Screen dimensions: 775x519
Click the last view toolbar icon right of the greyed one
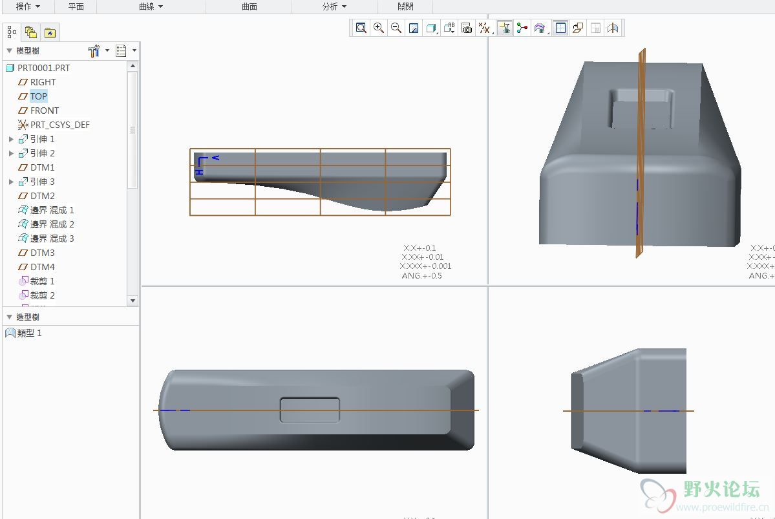point(613,28)
